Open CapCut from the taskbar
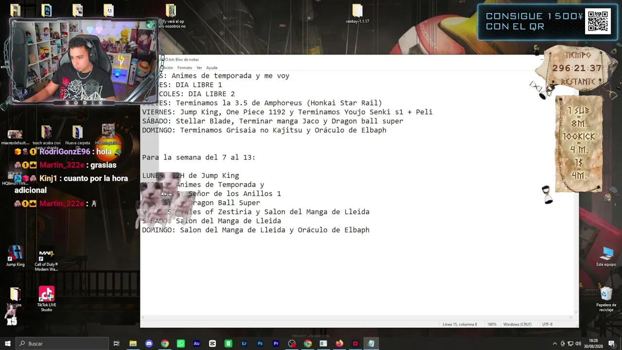622x350 pixels. coord(212,344)
